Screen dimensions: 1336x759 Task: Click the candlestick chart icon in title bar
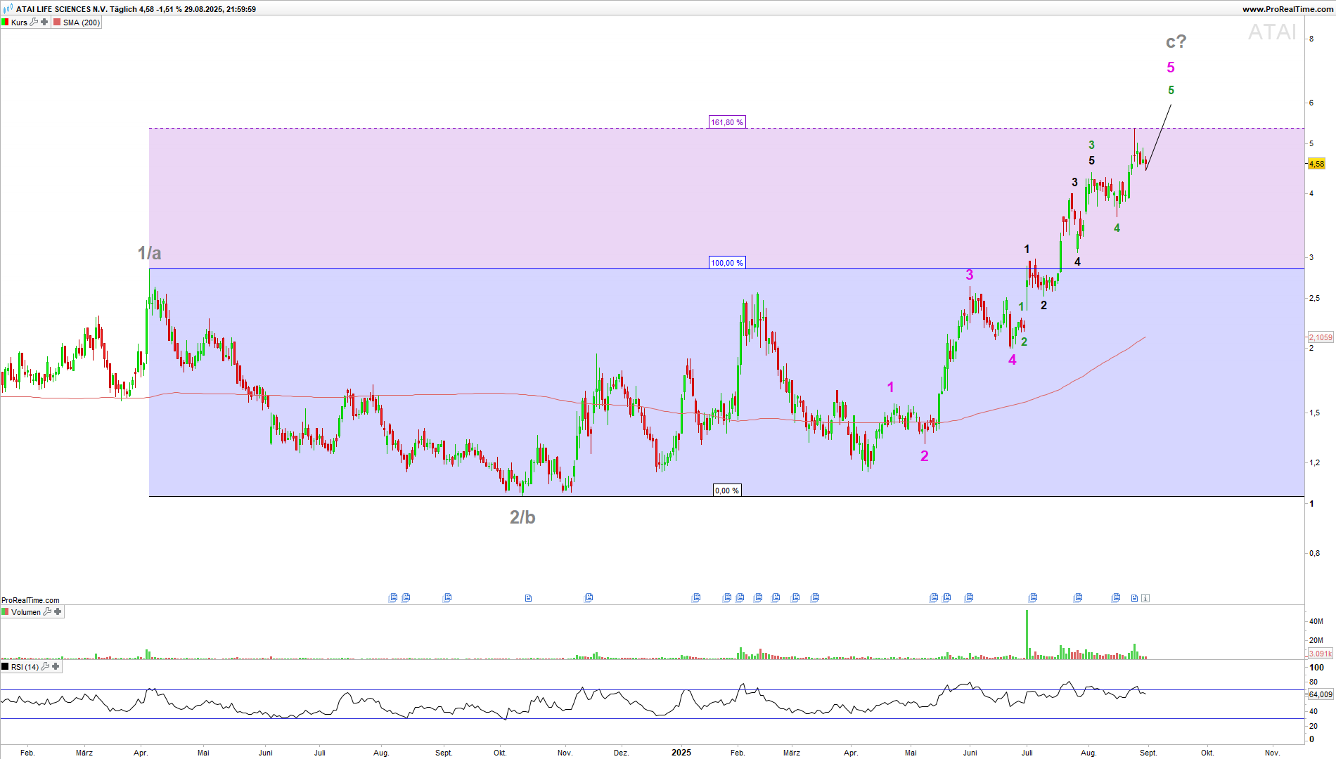click(x=8, y=9)
